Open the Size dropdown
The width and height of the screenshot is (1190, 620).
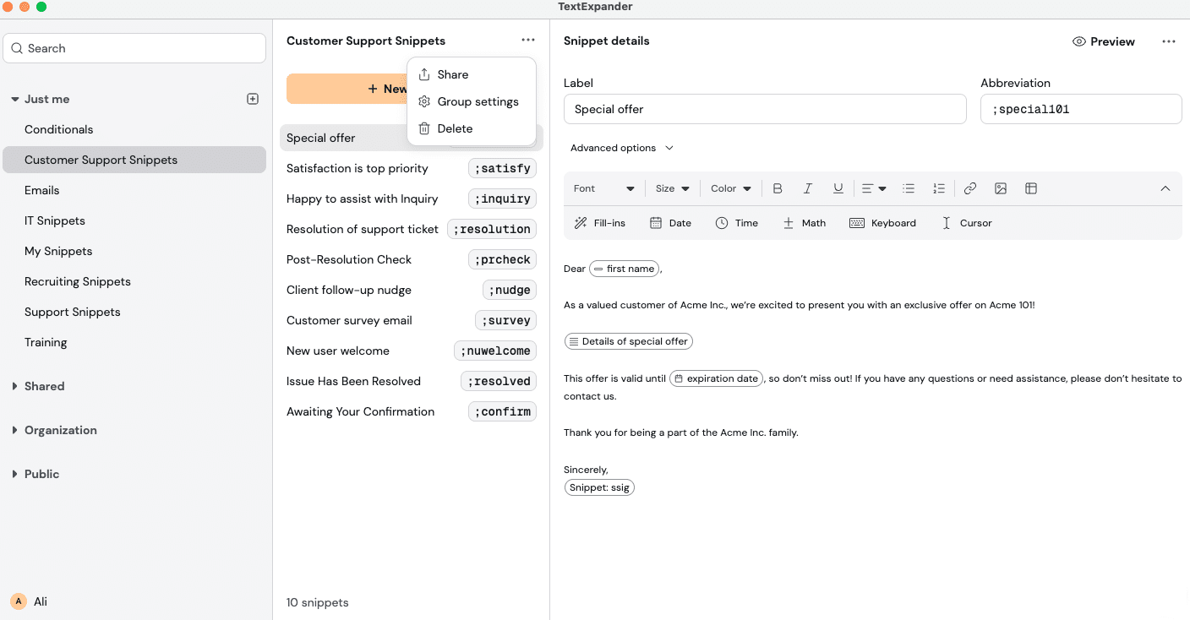click(x=673, y=188)
